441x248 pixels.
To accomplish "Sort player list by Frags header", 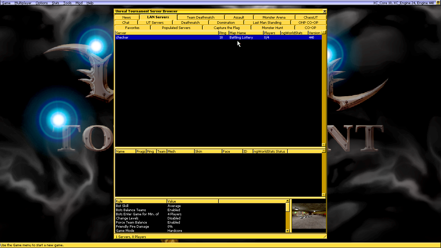I will click(141, 151).
